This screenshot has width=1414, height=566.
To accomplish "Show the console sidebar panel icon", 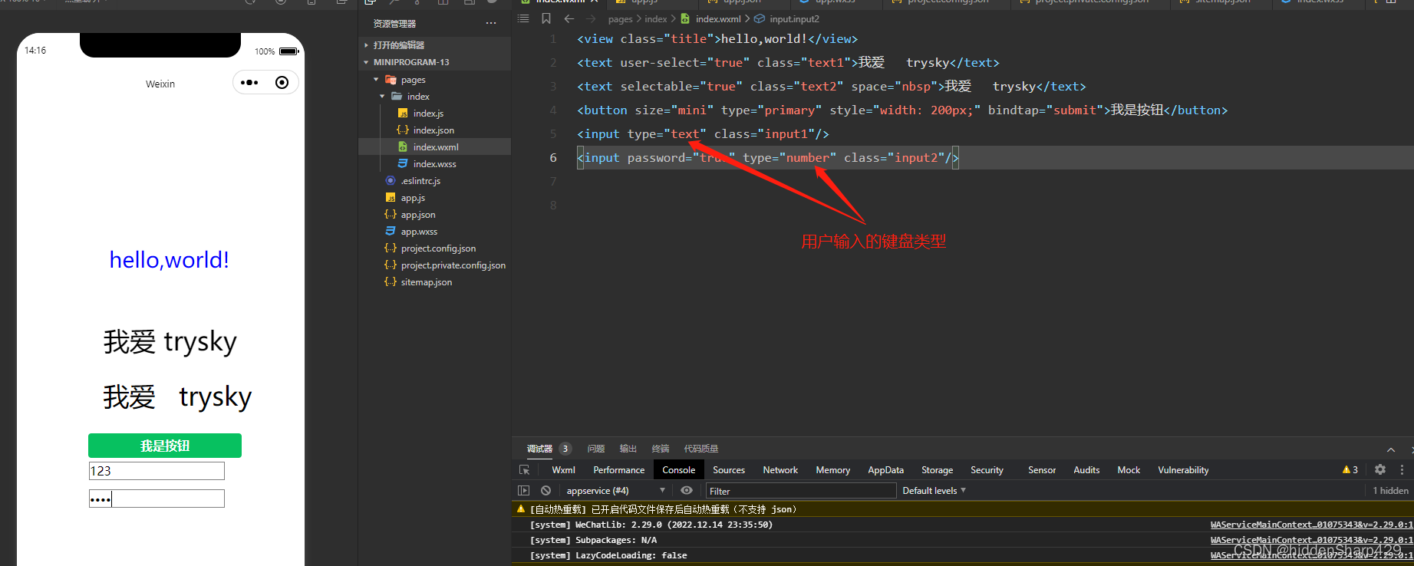I will click(x=524, y=490).
